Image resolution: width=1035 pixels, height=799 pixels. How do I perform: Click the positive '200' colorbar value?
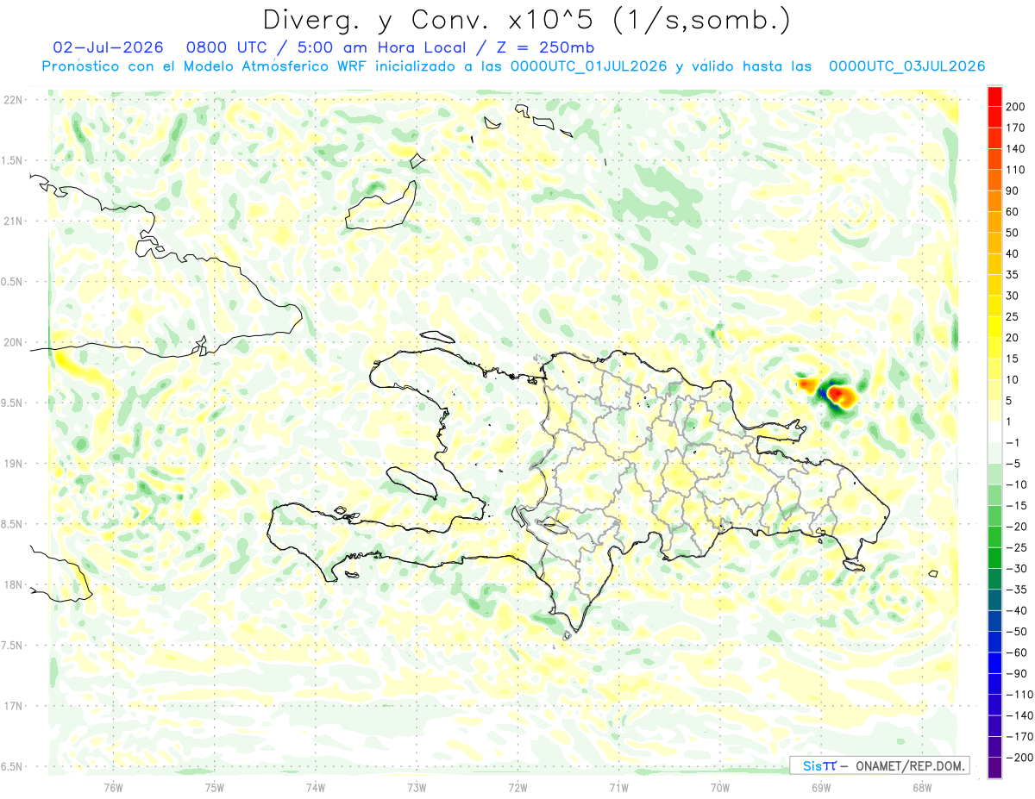[x=1017, y=107]
